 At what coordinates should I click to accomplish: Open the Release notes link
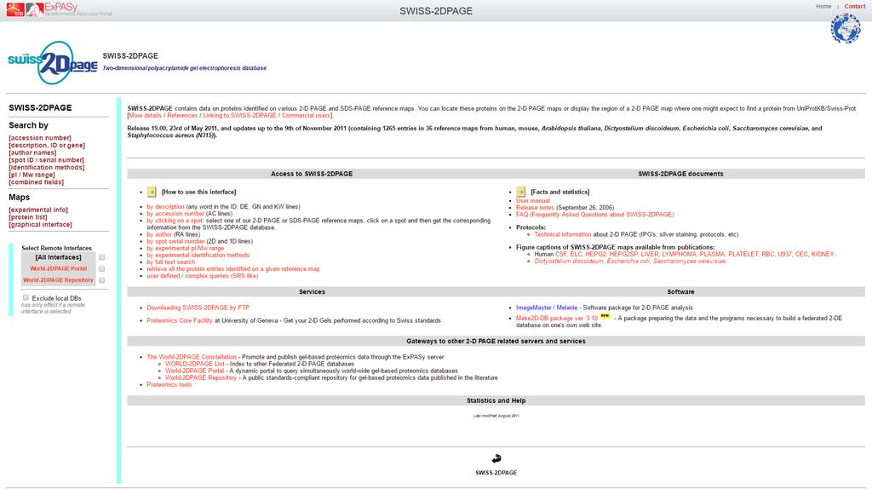coord(535,208)
